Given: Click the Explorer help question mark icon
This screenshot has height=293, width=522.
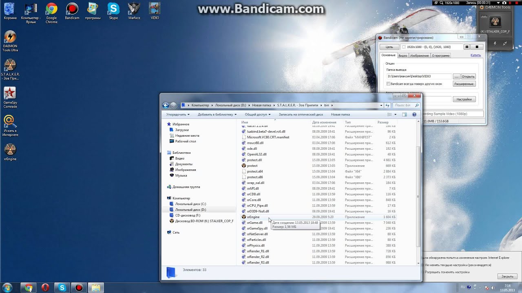Looking at the screenshot, I should pyautogui.click(x=414, y=114).
